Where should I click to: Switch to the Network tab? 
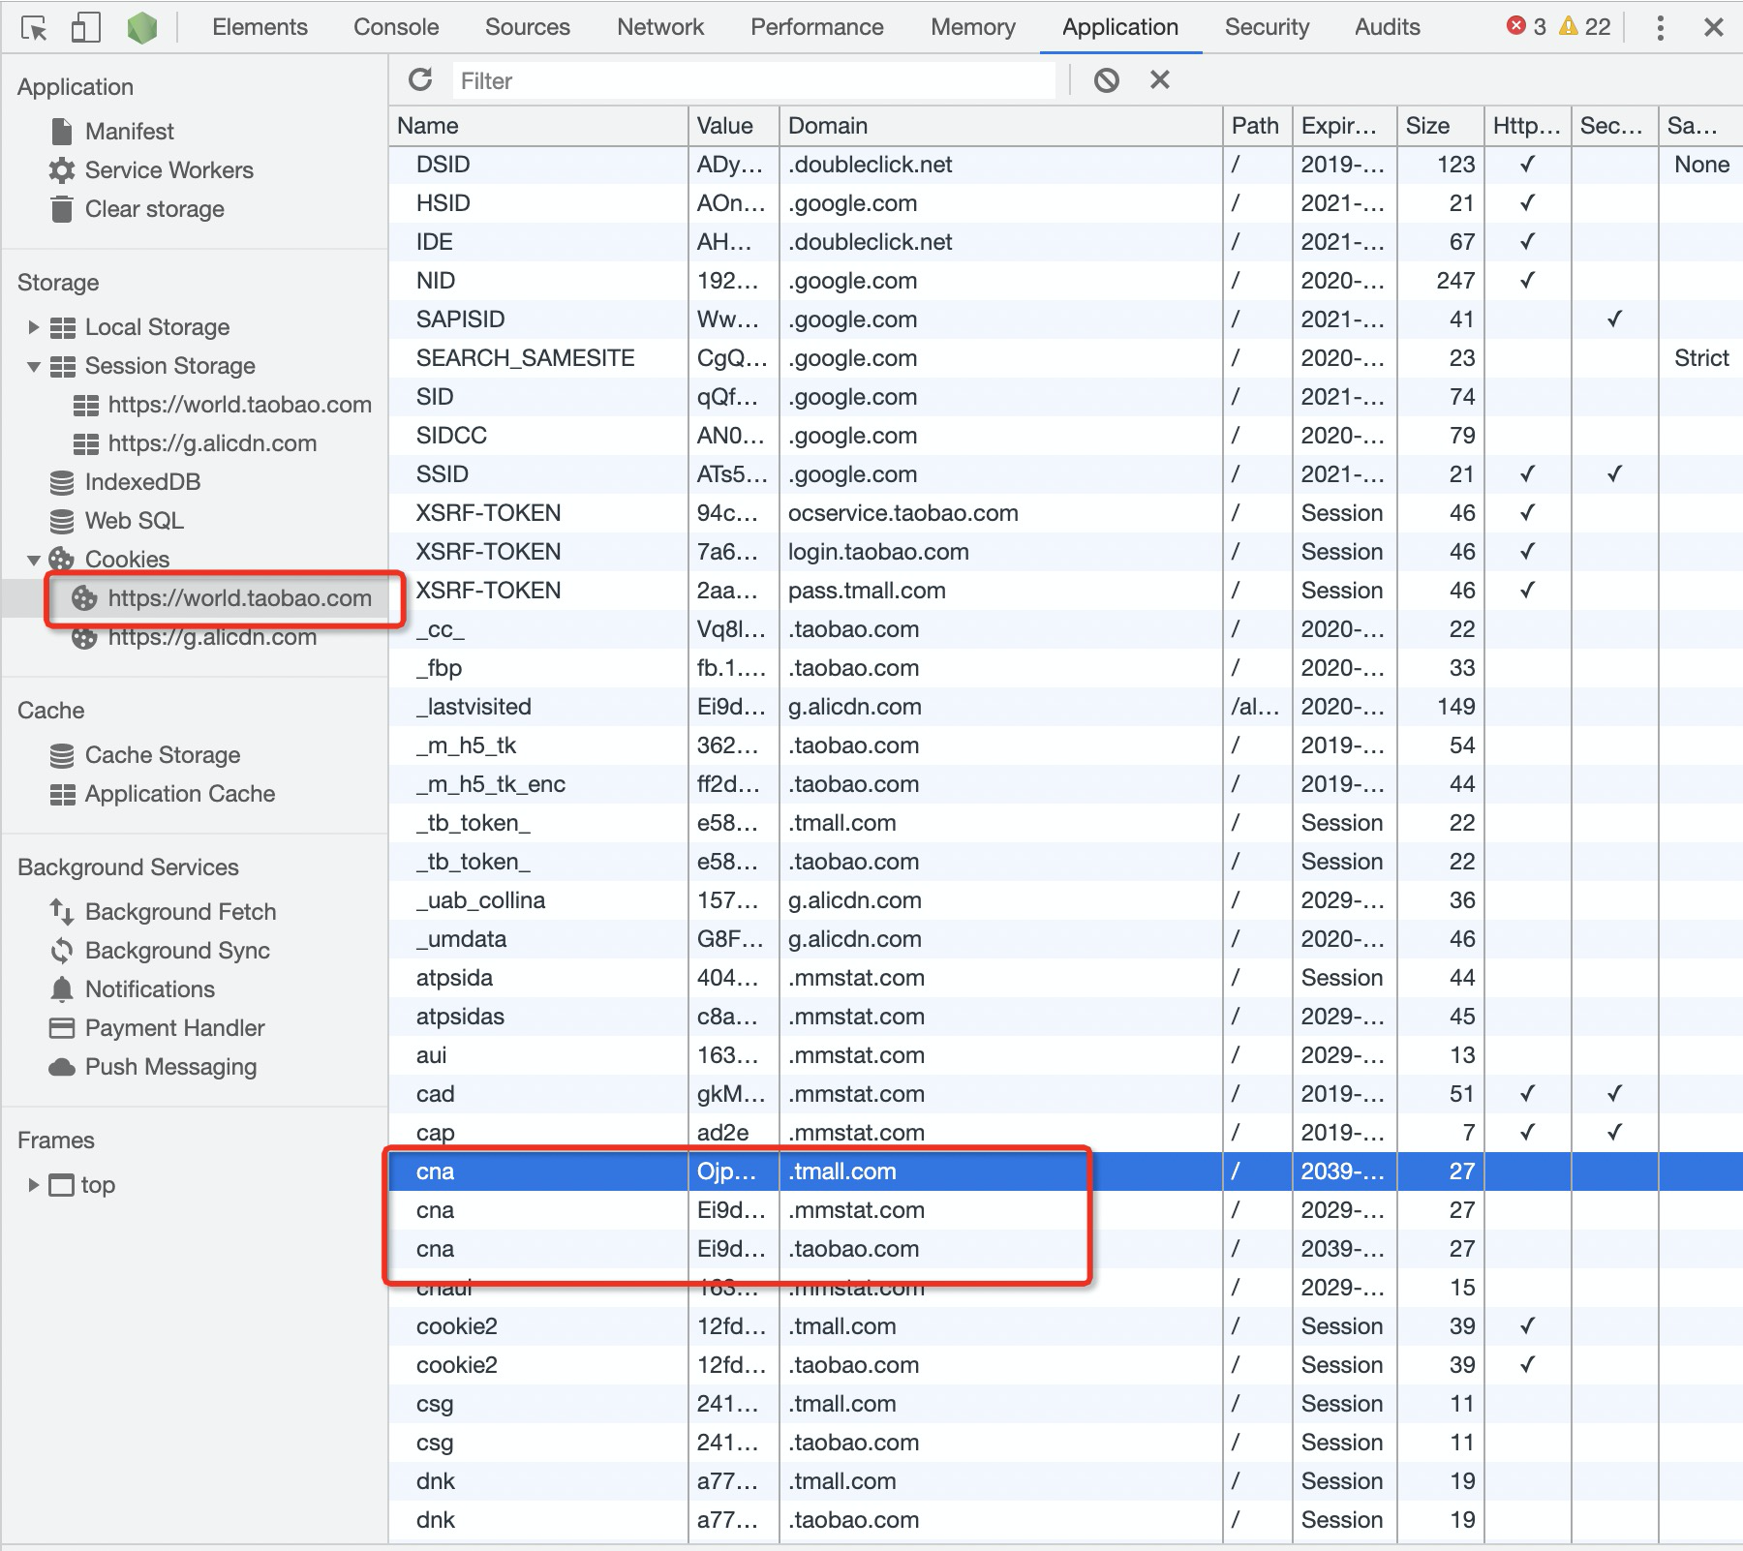[x=660, y=27]
